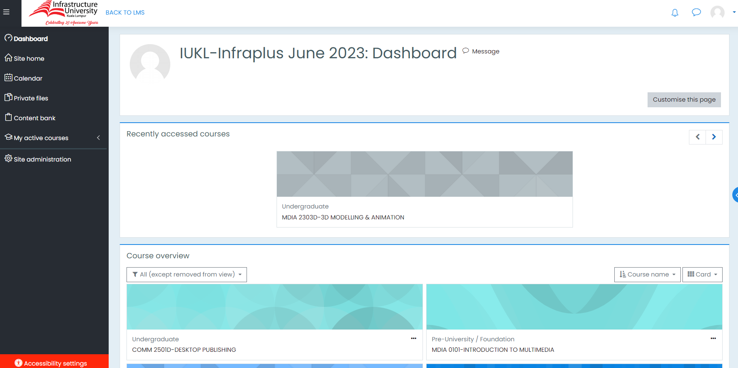The height and width of the screenshot is (368, 738).
Task: Open COMM 2501D-DESKTOP PUBLISHING course
Action: (x=184, y=350)
